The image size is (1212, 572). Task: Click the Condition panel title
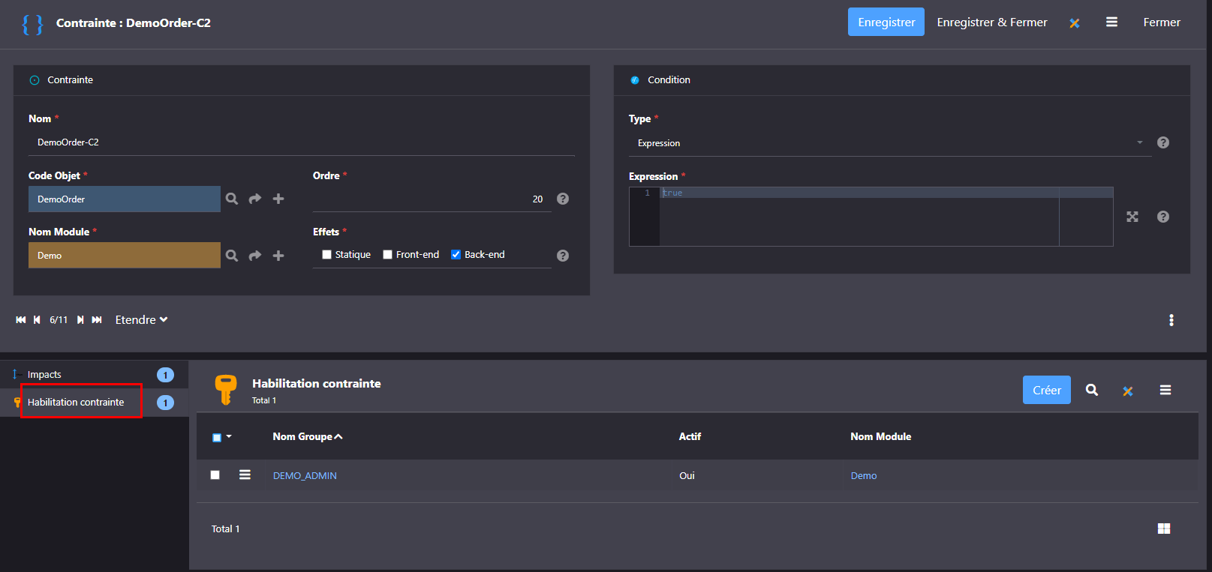669,79
